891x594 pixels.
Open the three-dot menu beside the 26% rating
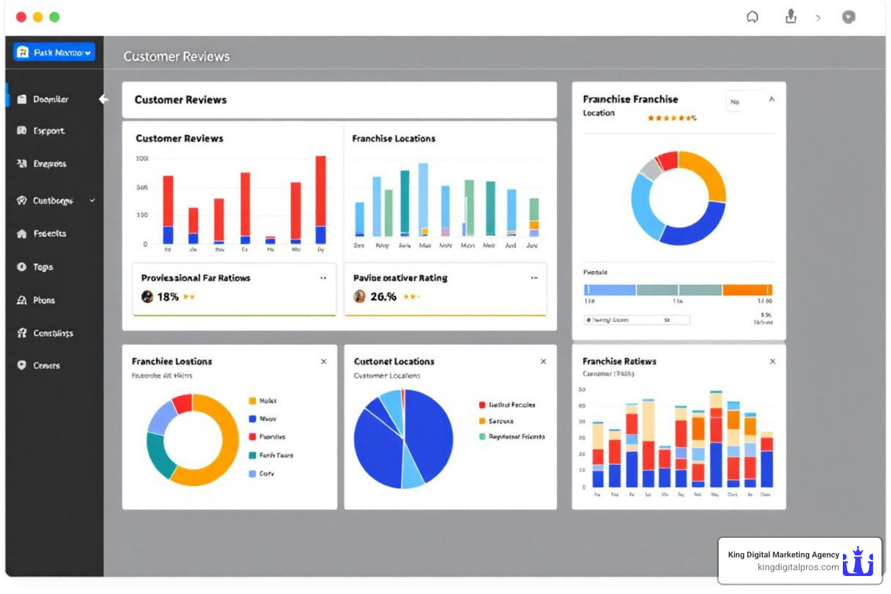pyautogui.click(x=534, y=278)
